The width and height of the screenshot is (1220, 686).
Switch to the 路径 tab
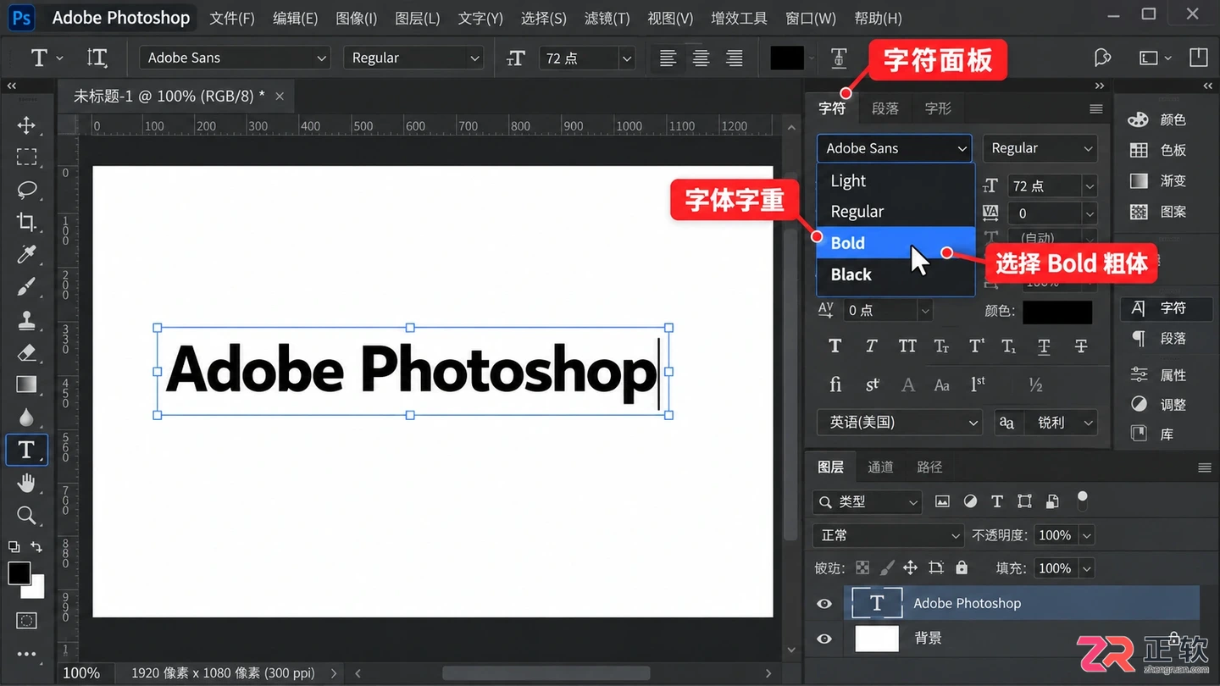pyautogui.click(x=929, y=467)
